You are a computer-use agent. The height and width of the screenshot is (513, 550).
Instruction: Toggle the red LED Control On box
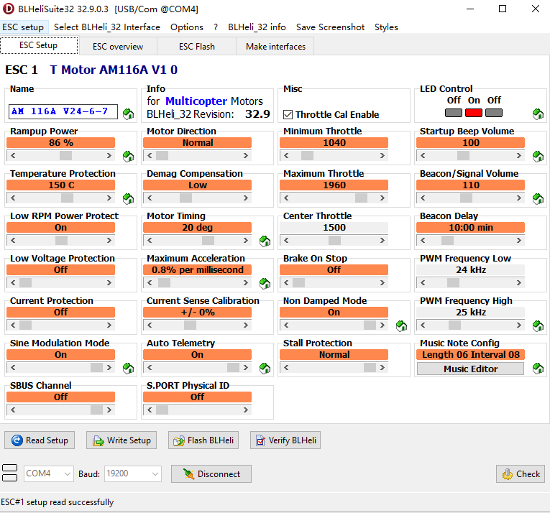(x=474, y=112)
